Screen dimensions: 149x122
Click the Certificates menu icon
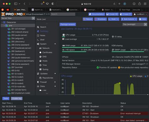pos(40,52)
